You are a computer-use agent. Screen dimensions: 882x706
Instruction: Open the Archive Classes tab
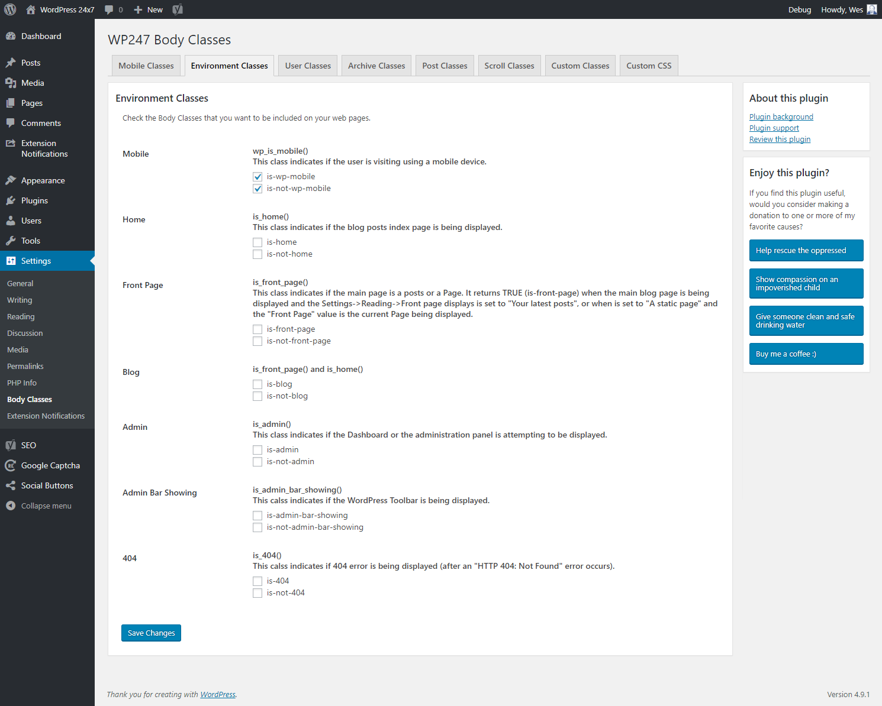(376, 66)
